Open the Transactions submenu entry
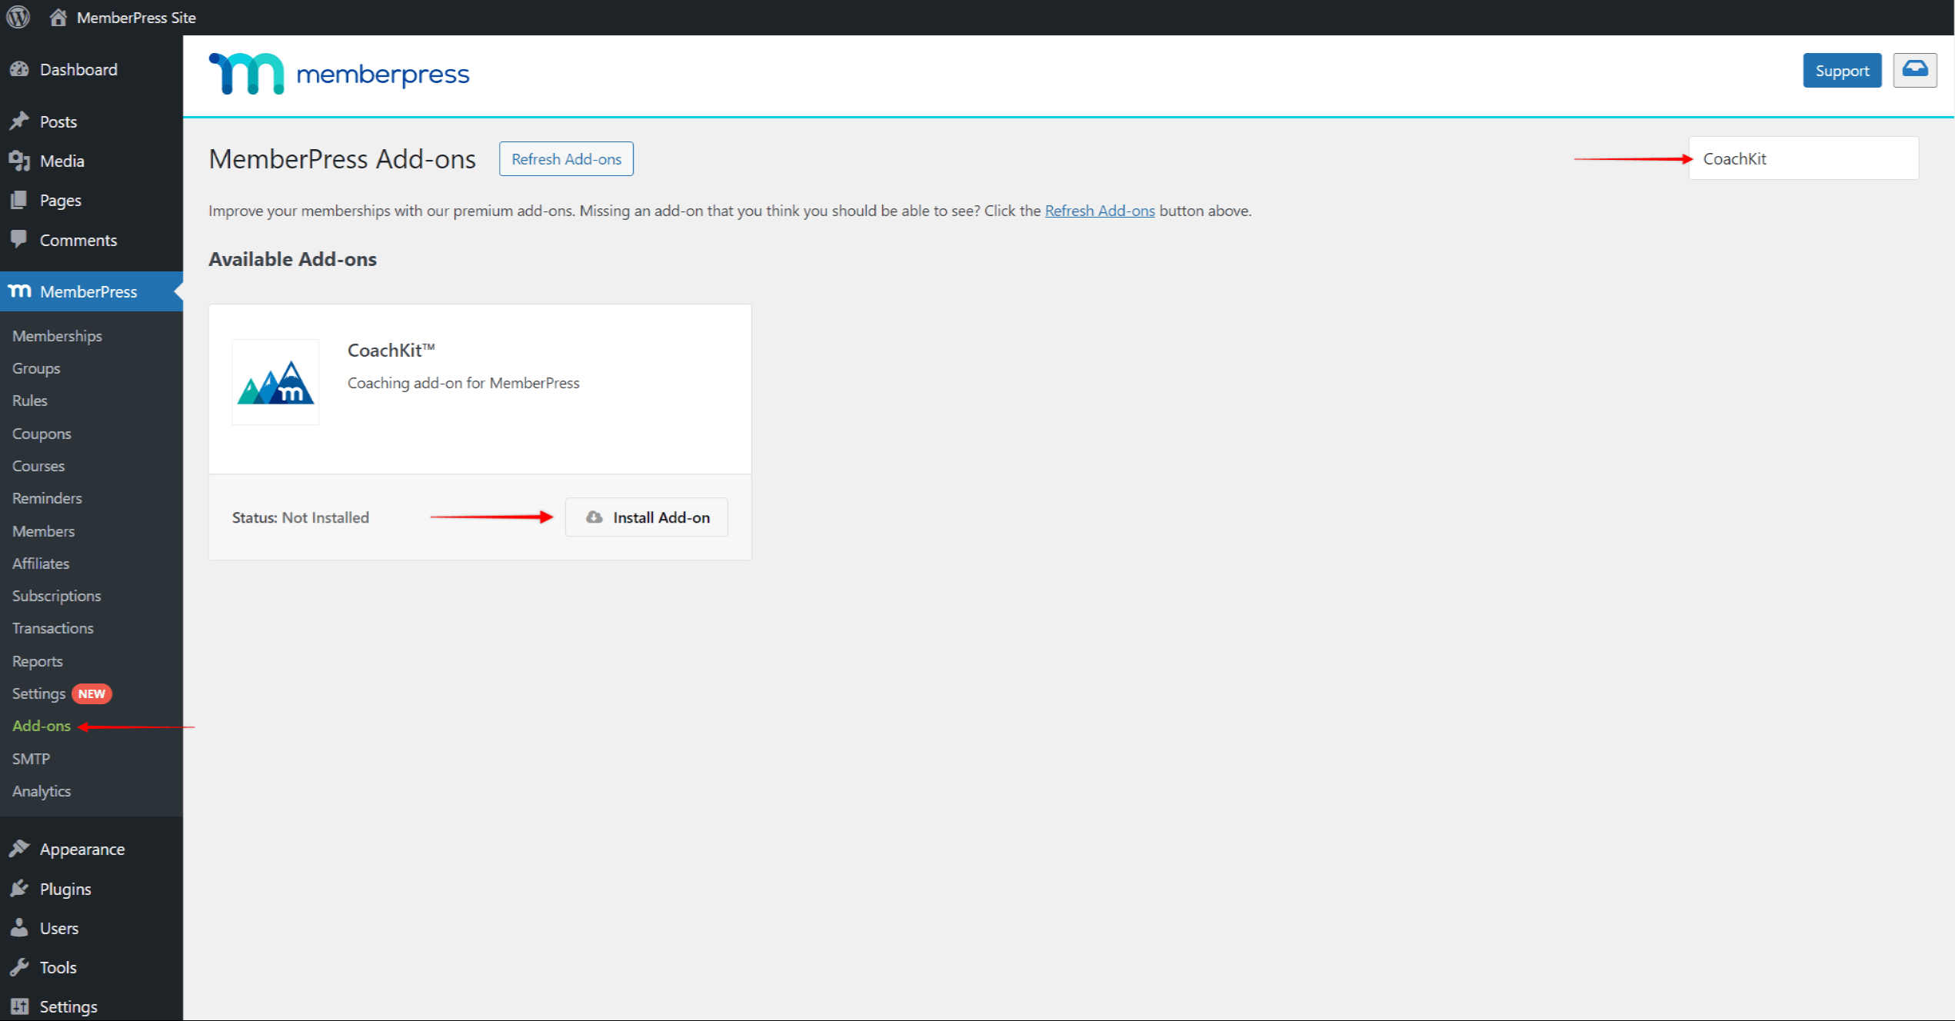The width and height of the screenshot is (1955, 1021). point(52,627)
